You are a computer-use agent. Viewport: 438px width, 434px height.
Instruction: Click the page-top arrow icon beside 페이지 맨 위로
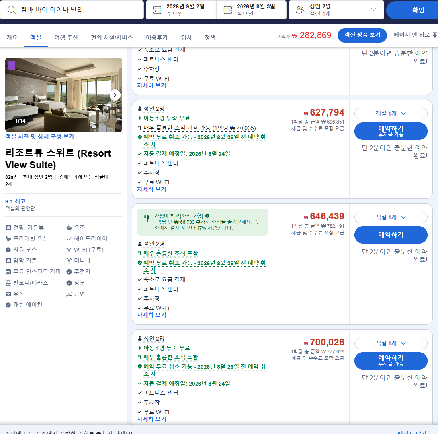pos(435,35)
